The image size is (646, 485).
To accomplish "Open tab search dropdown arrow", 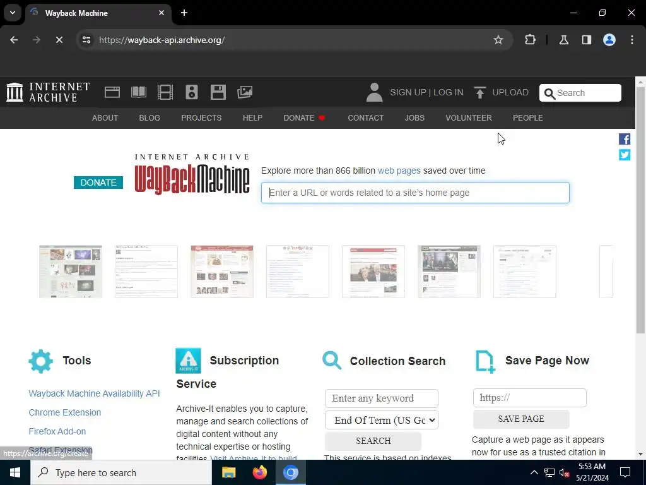I will click(x=13, y=13).
